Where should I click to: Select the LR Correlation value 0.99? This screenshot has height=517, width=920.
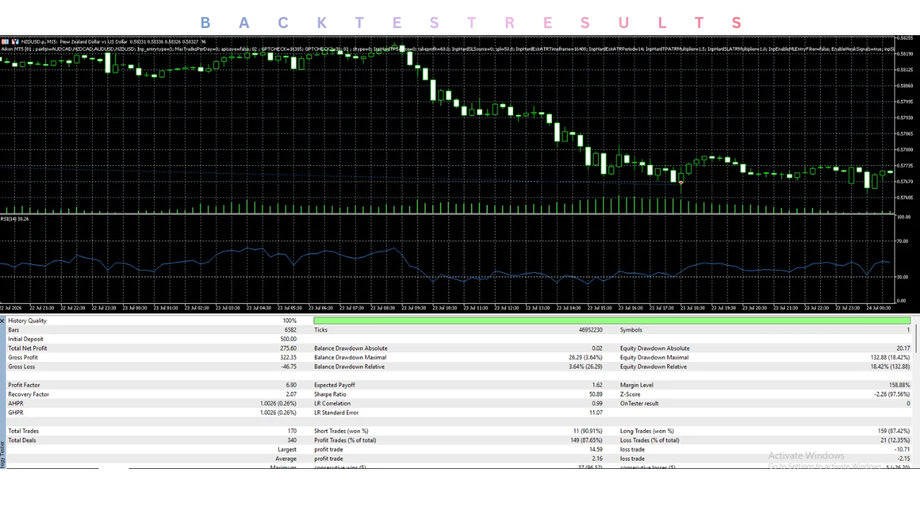[597, 404]
